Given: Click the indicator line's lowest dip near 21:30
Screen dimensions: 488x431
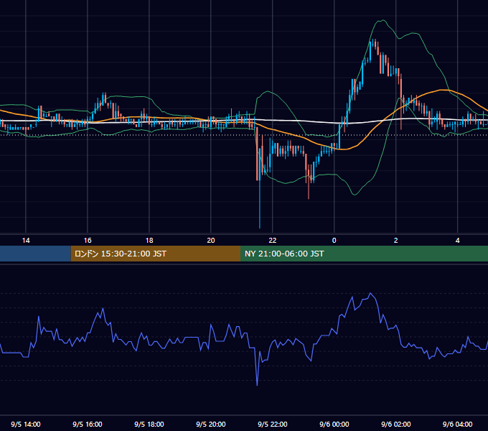Looking at the screenshot, I should click(257, 385).
